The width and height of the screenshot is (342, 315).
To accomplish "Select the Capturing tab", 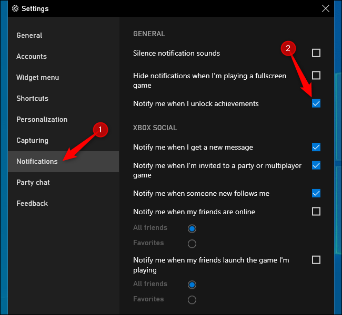I will 32,140.
